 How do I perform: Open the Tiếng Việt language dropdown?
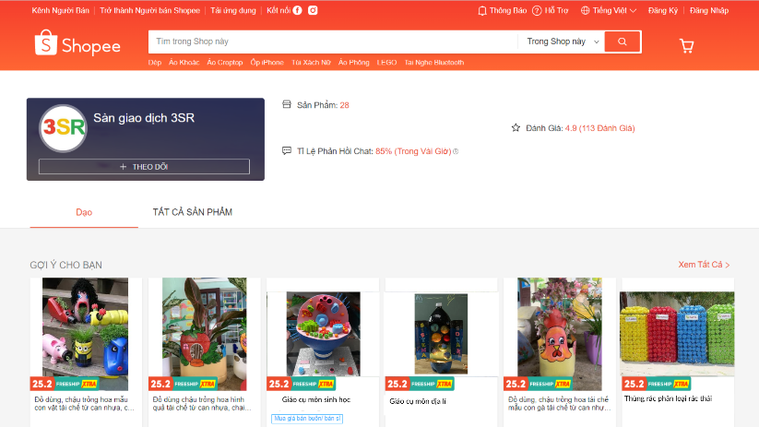(609, 11)
